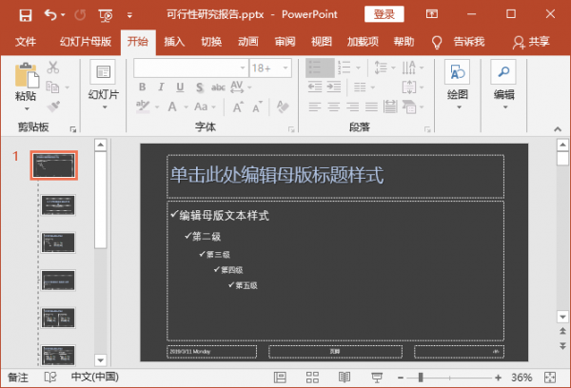Toggle Bold formatting button

143,87
